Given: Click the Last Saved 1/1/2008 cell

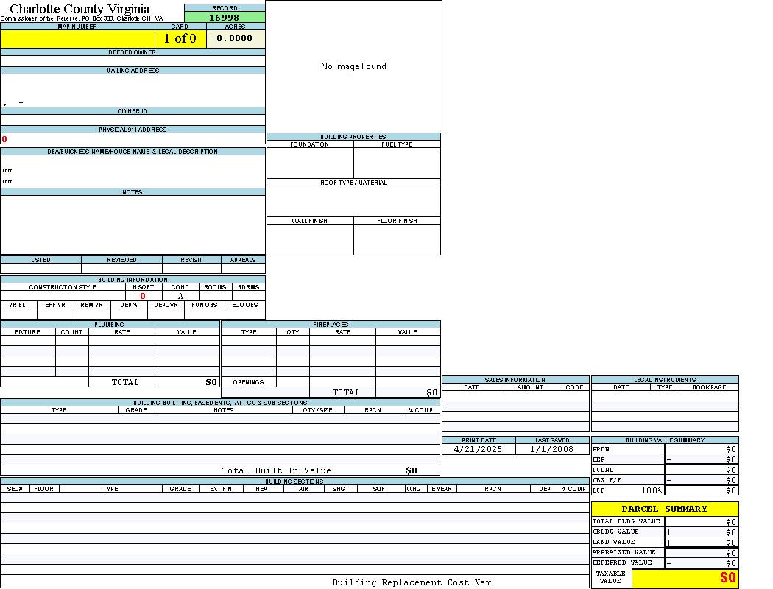Looking at the screenshot, I should (552, 449).
